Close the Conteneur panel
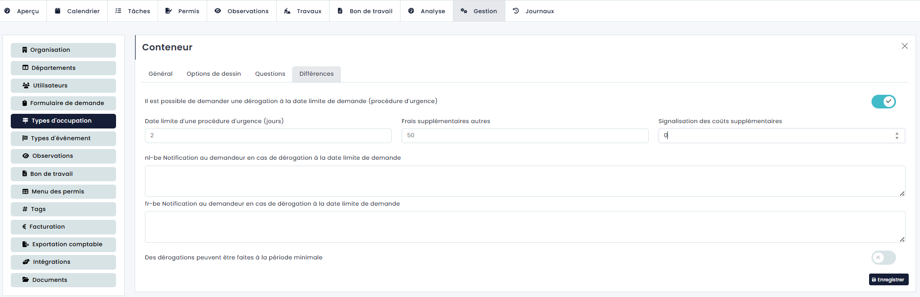This screenshot has width=920, height=297. pyautogui.click(x=905, y=46)
